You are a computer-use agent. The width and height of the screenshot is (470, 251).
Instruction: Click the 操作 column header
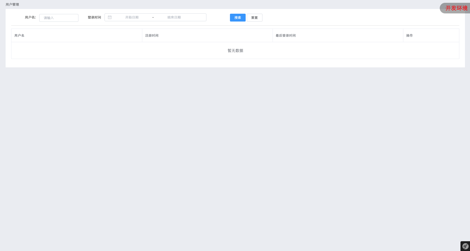pos(409,35)
